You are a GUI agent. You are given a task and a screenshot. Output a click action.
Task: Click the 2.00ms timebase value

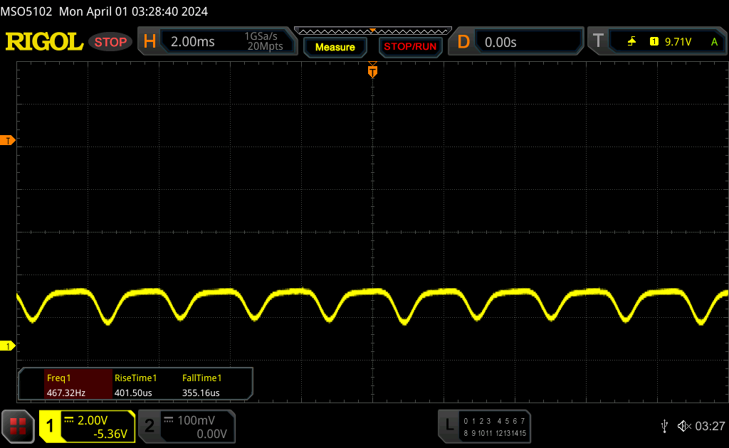pyautogui.click(x=192, y=42)
